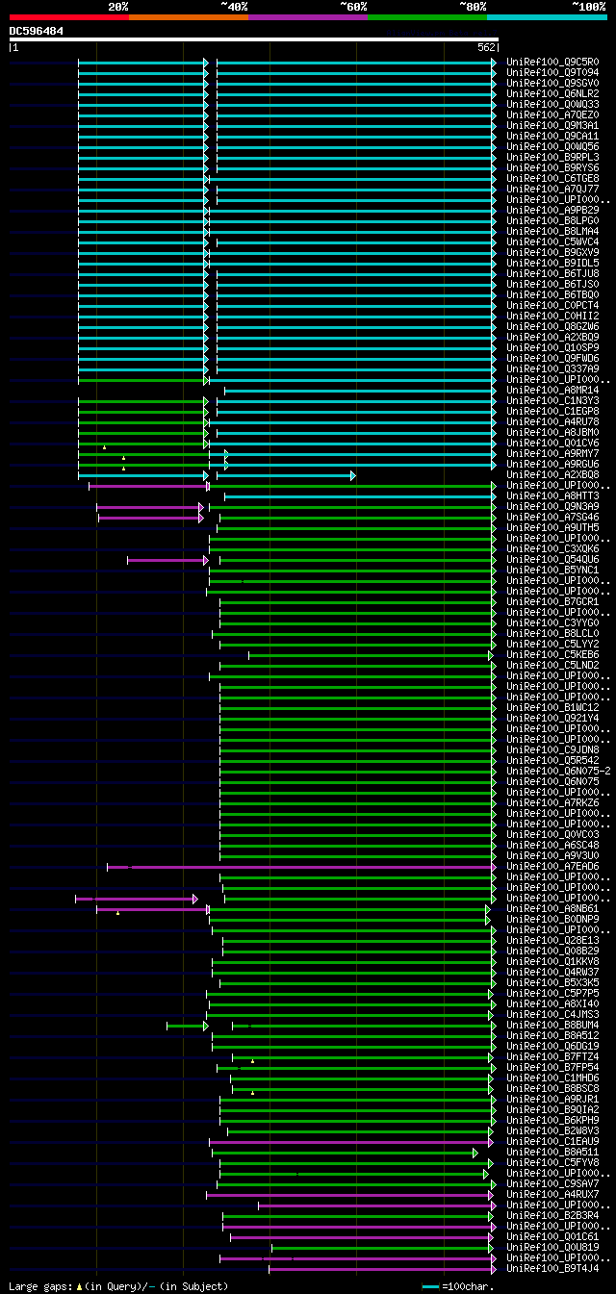Select hit UniRef100_B7GCR1

(x=552, y=601)
